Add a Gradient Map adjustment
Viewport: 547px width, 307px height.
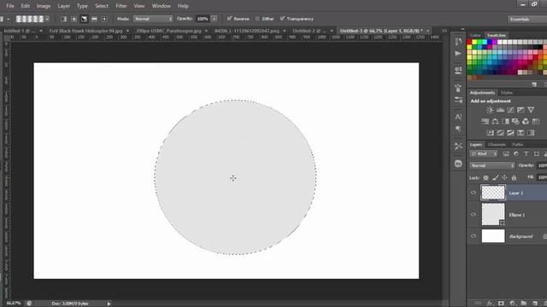click(x=531, y=133)
